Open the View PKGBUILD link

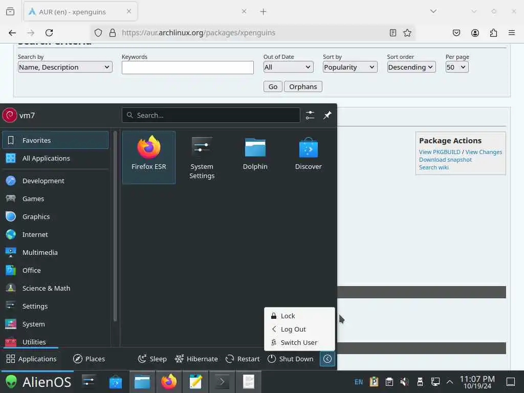pos(440,152)
